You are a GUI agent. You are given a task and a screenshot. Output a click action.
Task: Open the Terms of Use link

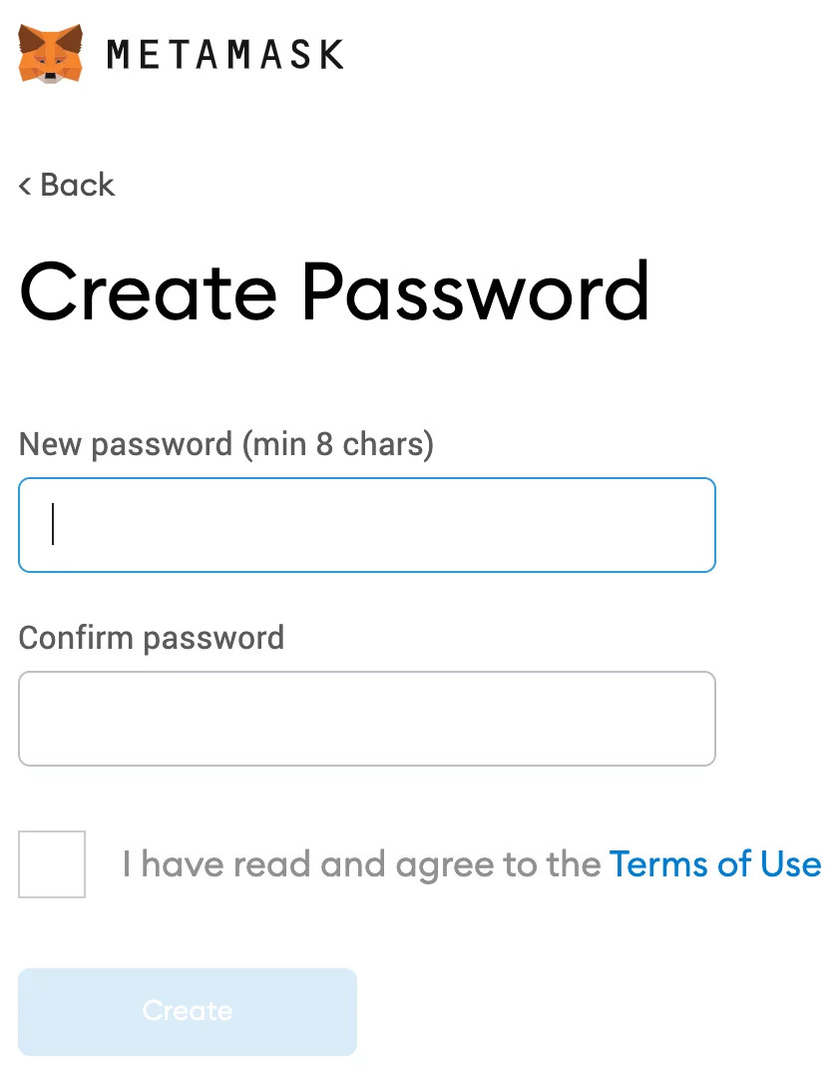click(715, 864)
